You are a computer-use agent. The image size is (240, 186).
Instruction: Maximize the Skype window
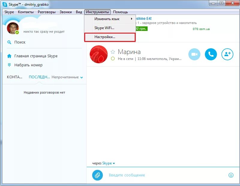[x=221, y=3]
